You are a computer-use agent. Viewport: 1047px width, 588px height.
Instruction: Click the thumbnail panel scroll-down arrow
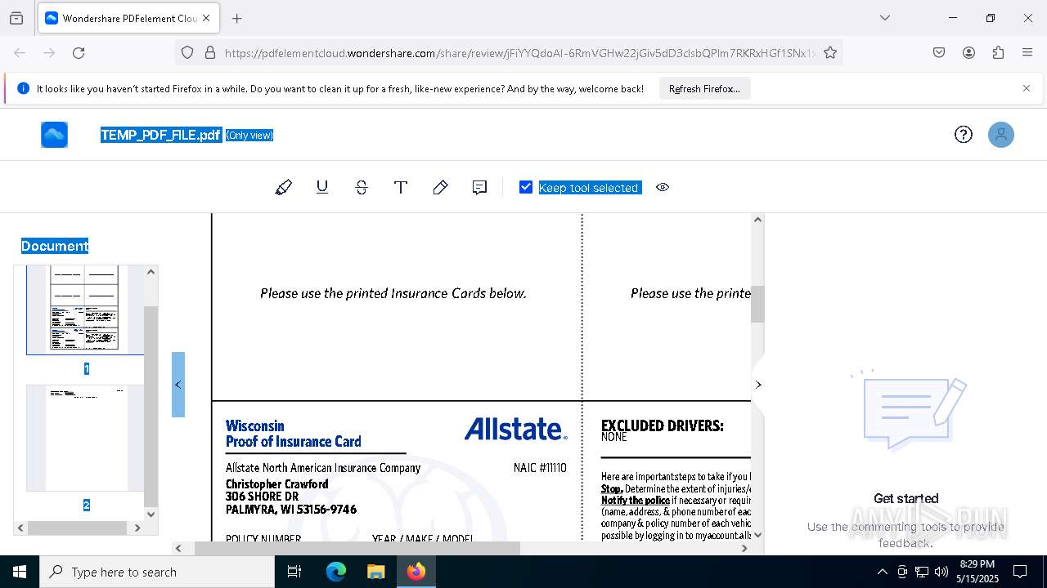151,514
